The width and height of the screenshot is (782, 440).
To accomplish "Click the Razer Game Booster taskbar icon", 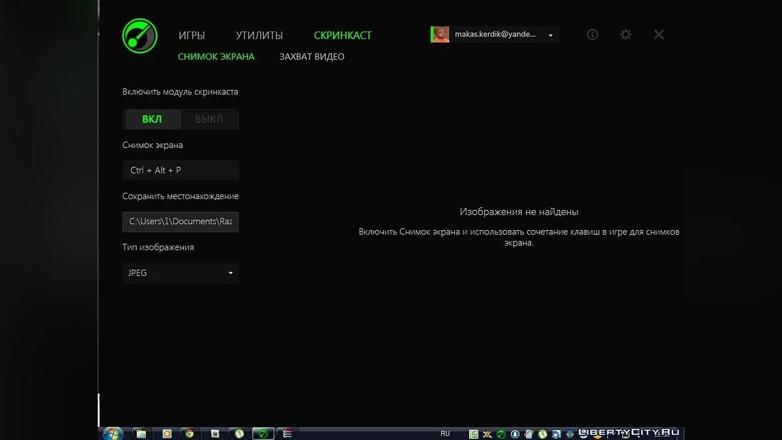I will 263,433.
